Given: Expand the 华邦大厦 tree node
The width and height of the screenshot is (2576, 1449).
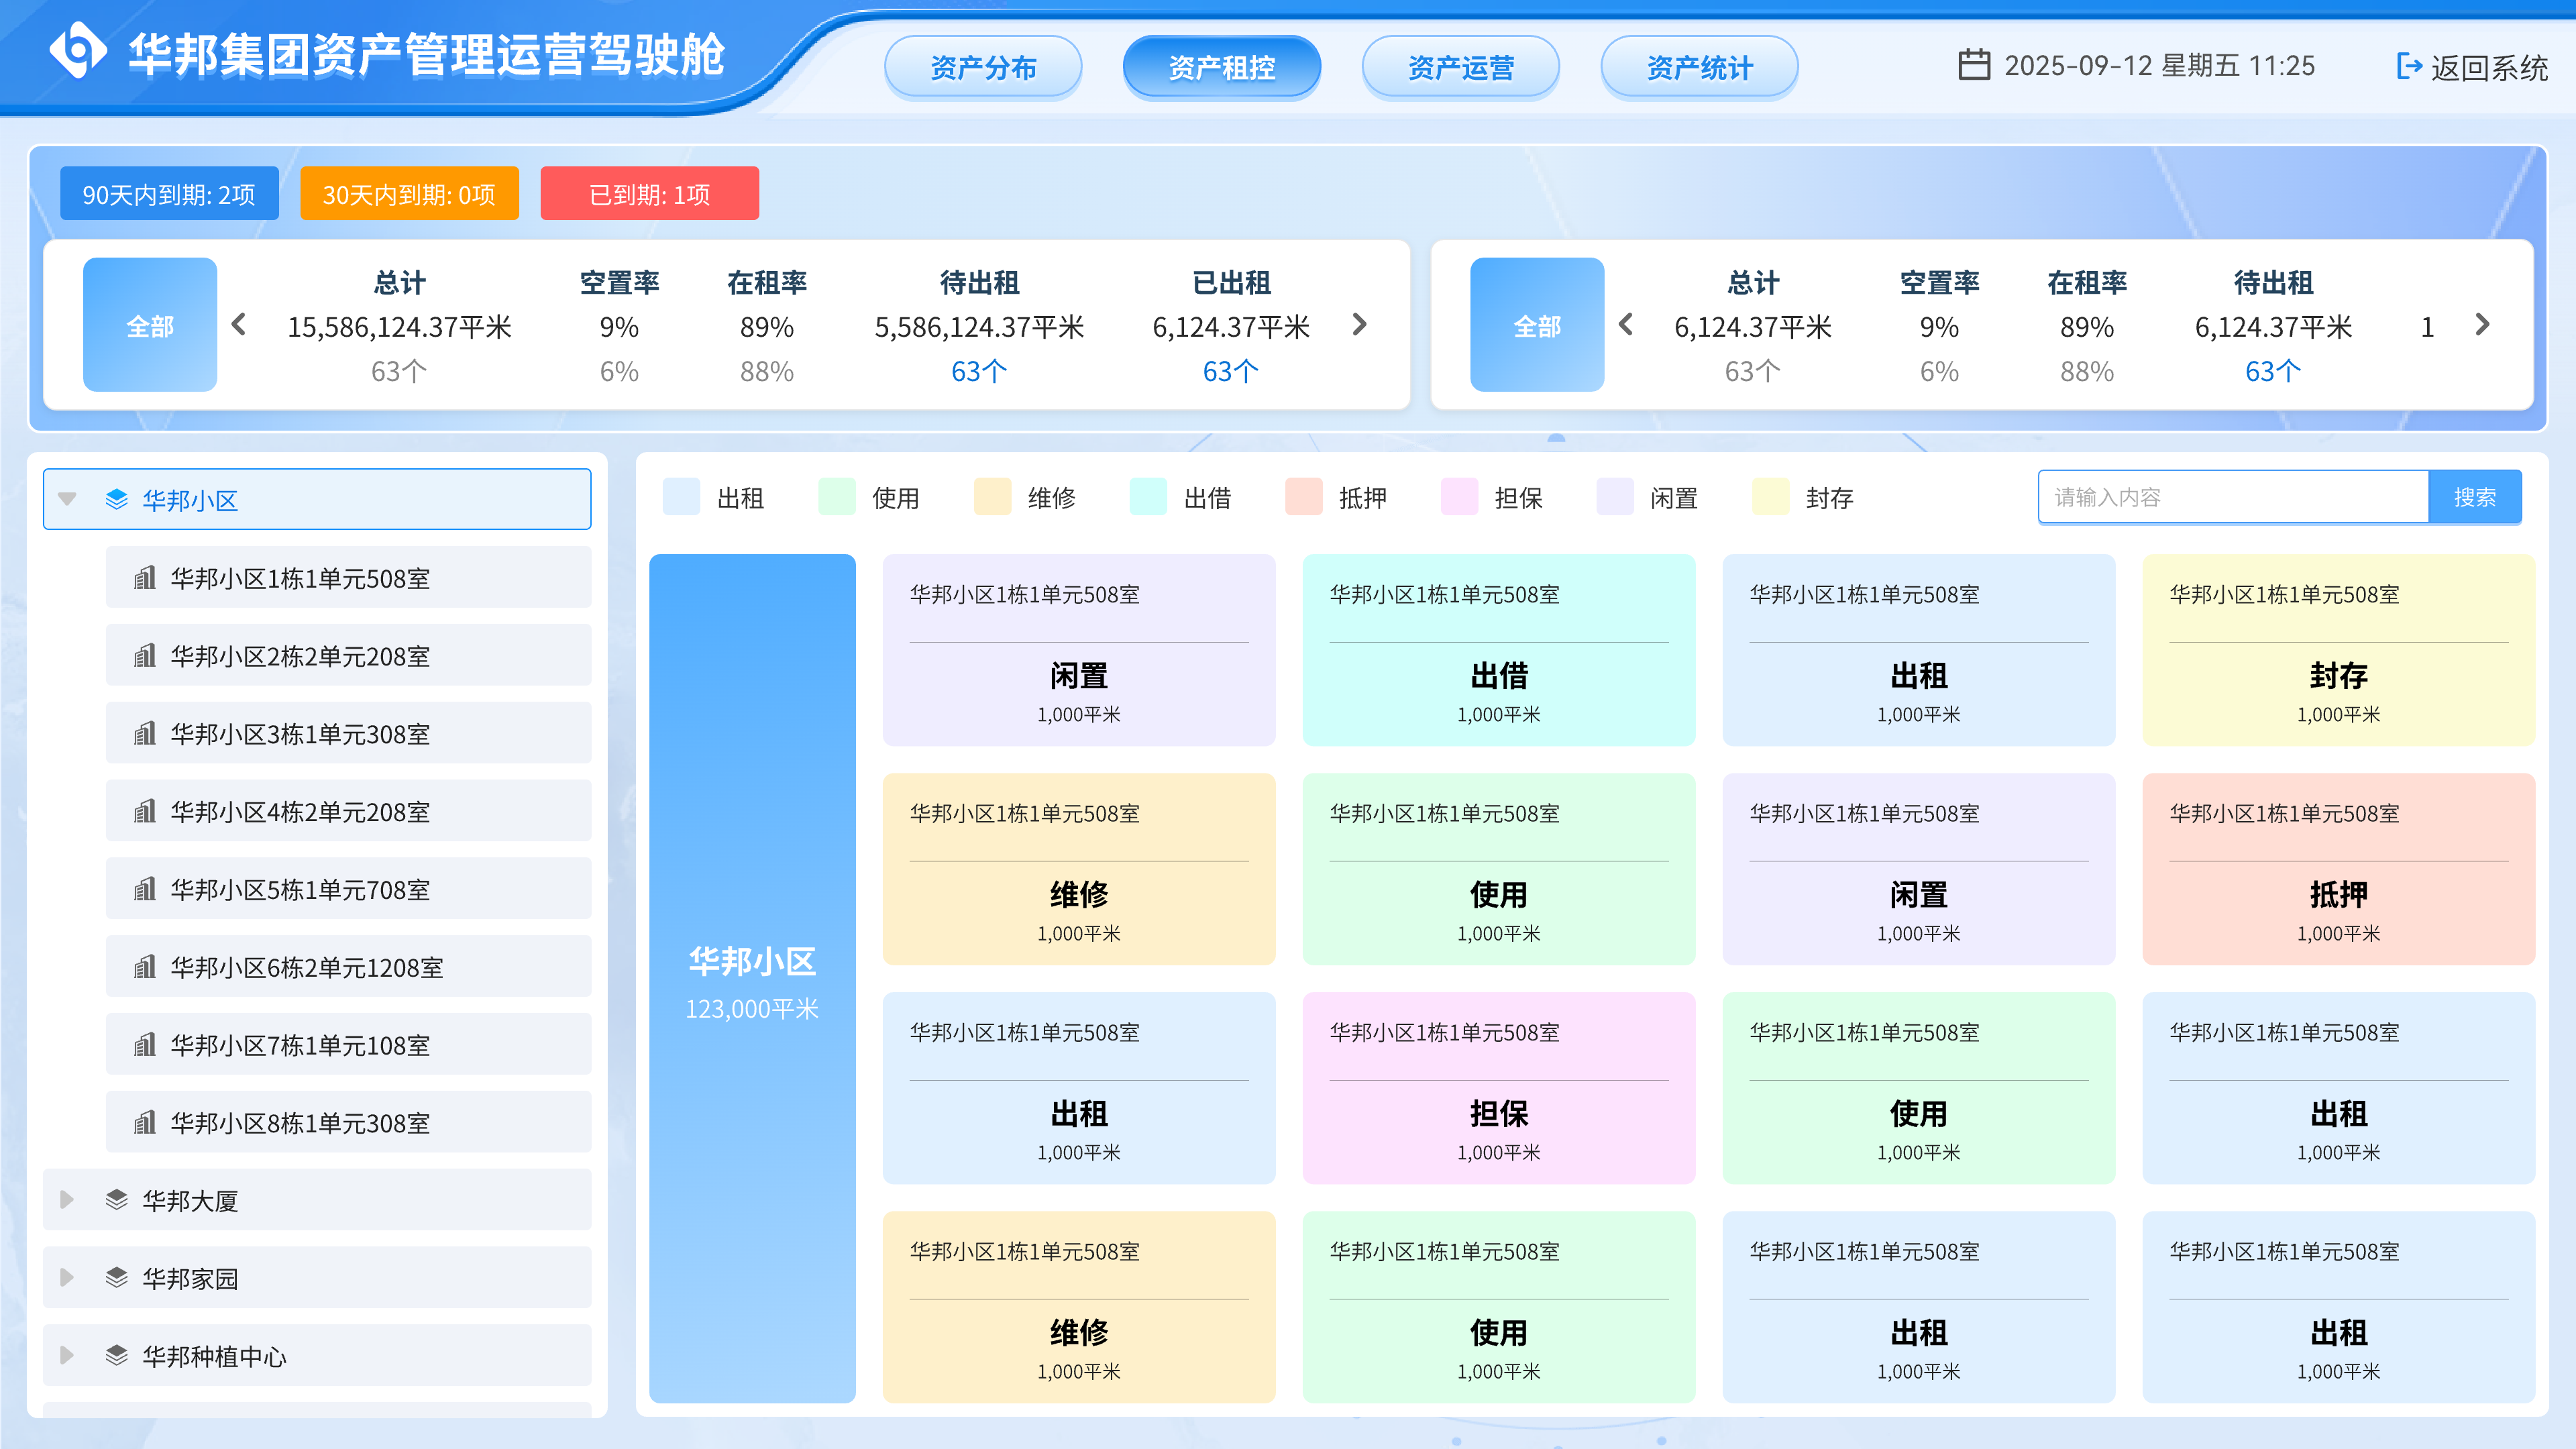Looking at the screenshot, I should [x=66, y=1199].
